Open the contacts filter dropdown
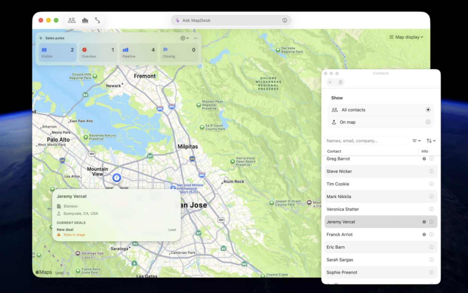468x293 pixels. tap(416, 141)
